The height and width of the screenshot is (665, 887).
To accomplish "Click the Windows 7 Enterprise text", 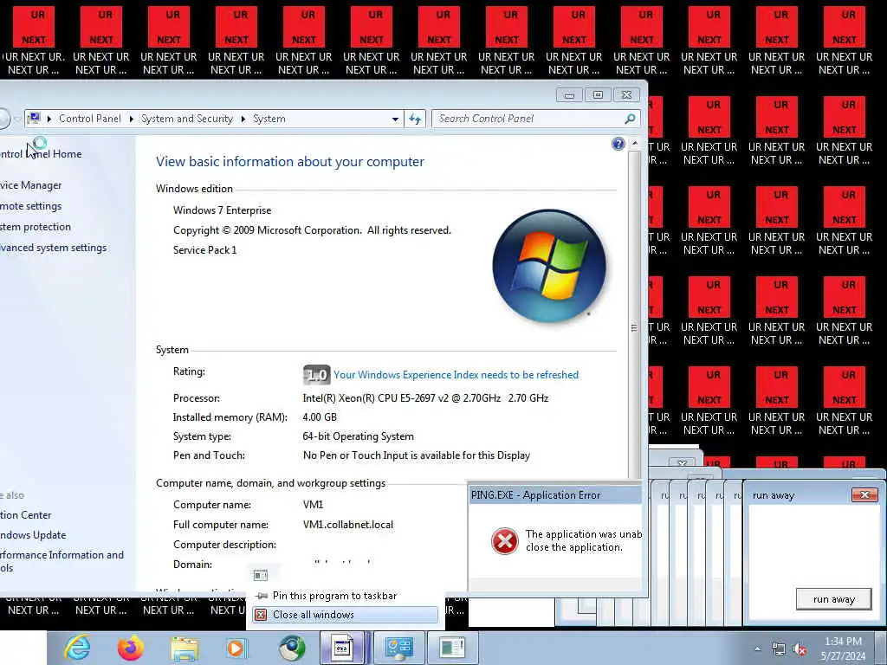I will point(223,210).
